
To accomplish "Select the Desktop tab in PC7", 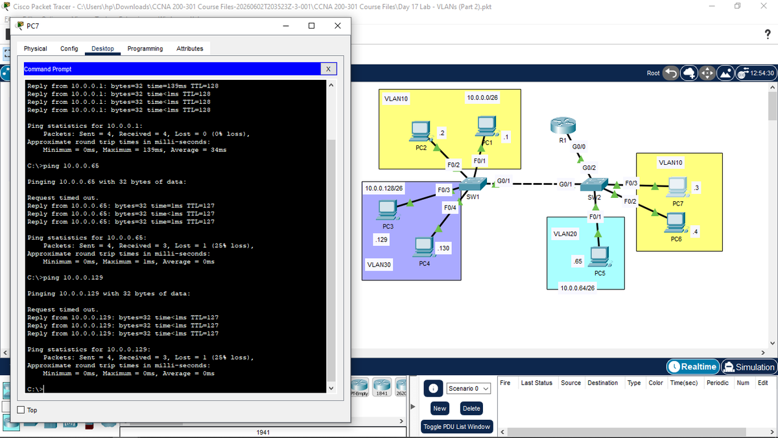I will pyautogui.click(x=103, y=49).
